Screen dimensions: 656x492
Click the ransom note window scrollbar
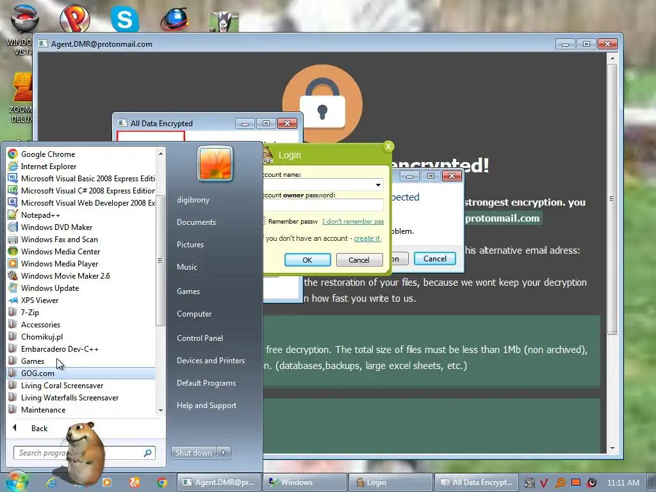(612, 199)
